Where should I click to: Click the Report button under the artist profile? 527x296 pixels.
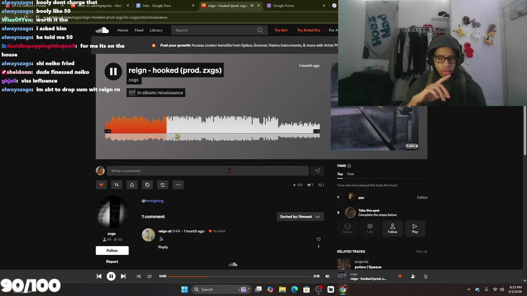point(112,261)
